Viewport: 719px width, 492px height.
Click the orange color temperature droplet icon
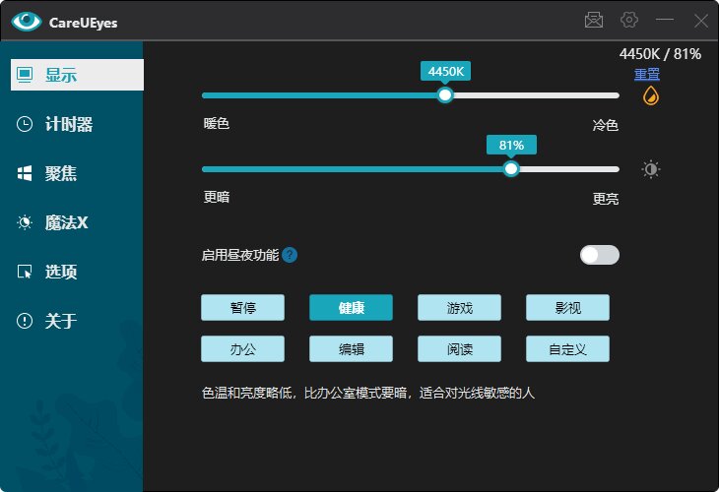(x=651, y=95)
